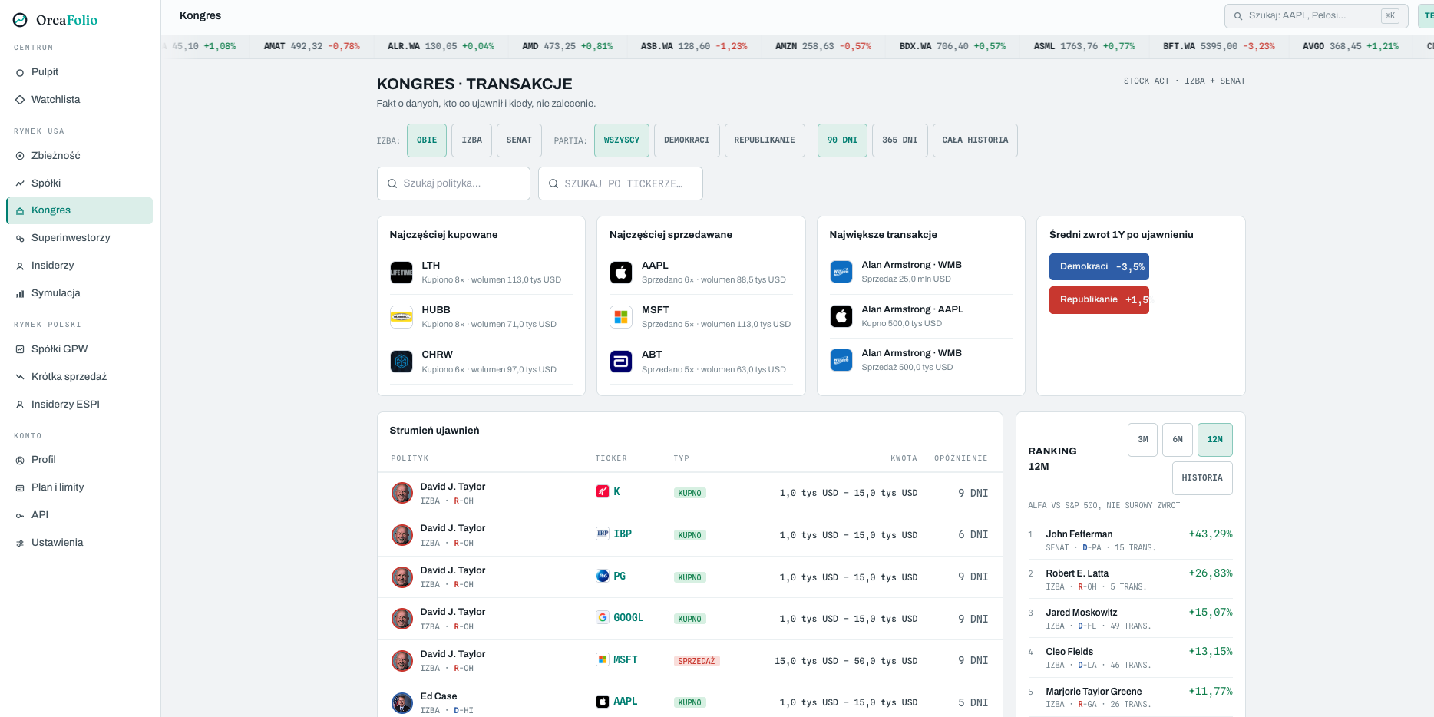Open Superinwestorzy page
This screenshot has height=717, width=1434.
tap(80, 238)
